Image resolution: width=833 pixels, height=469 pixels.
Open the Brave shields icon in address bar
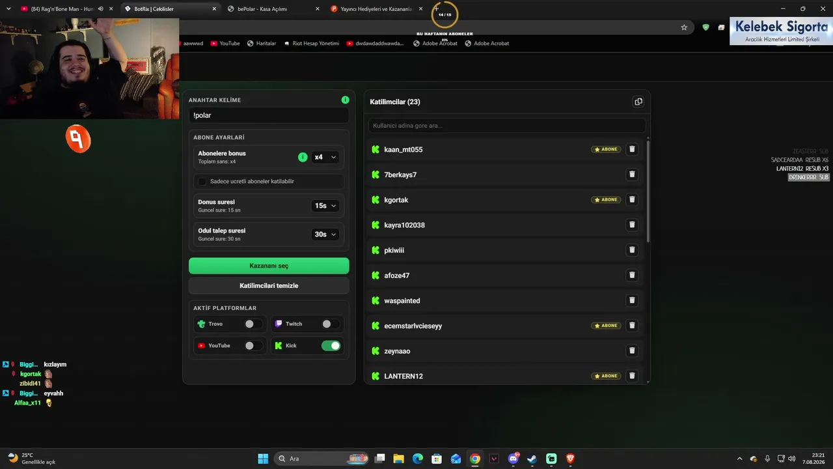coord(705,27)
